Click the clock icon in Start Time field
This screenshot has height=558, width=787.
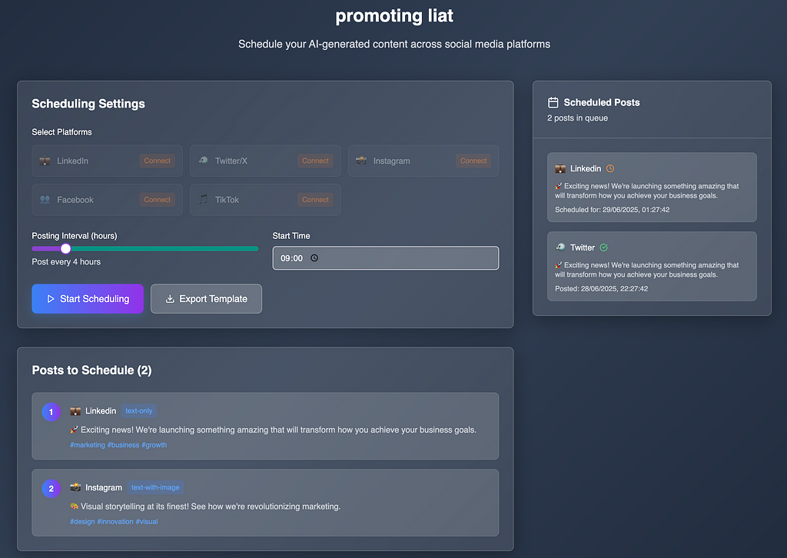click(x=314, y=258)
